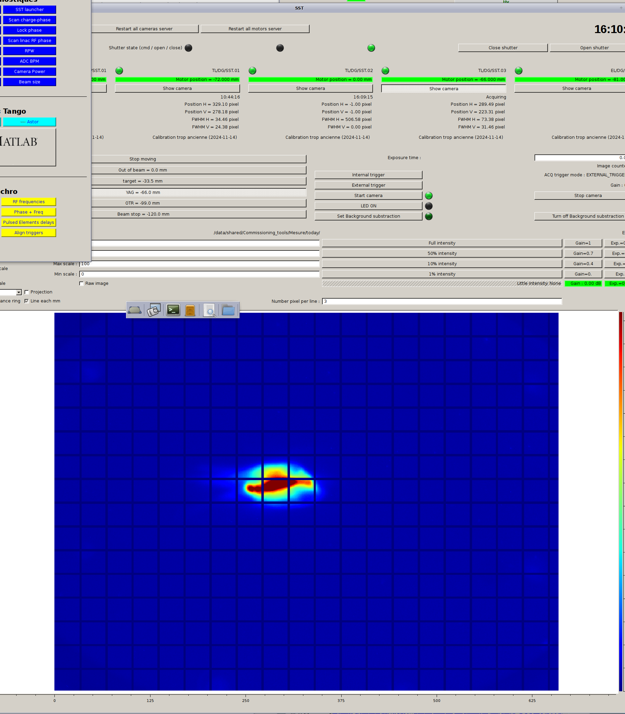625x714 pixels.
Task: Tick the Projection checkbox
Action: pos(27,292)
